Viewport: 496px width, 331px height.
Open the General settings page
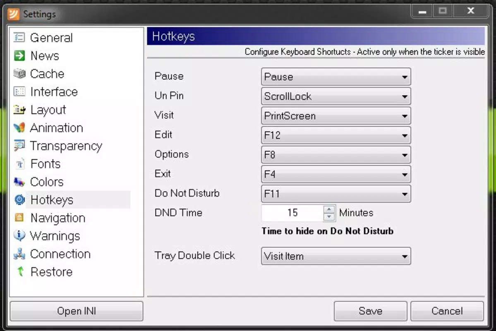(x=51, y=38)
